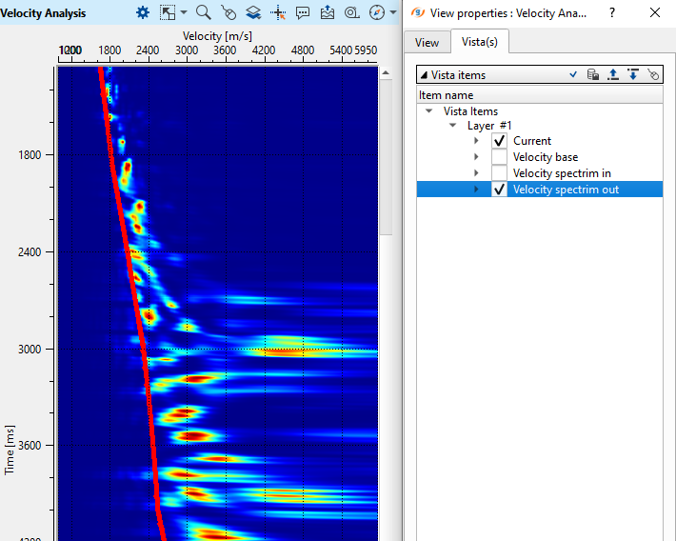Select the magnifier zoom tool
The width and height of the screenshot is (676, 541).
click(204, 12)
